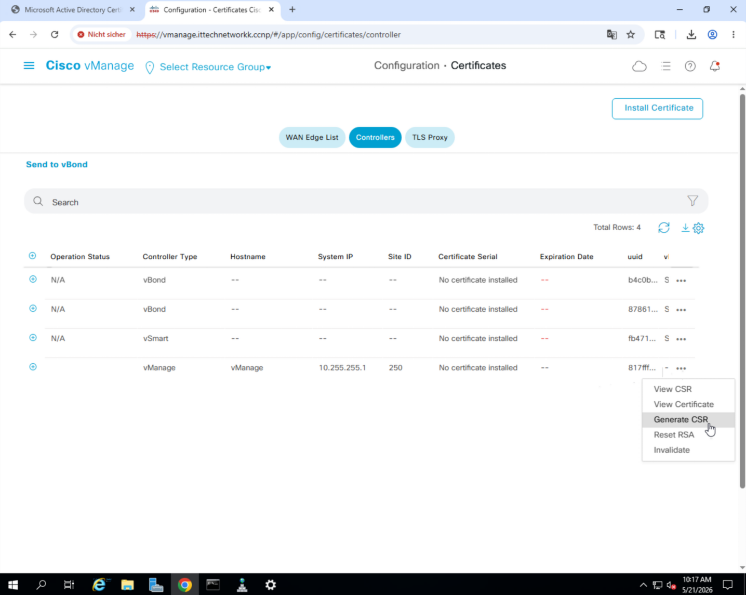Open the task list icon in header
This screenshot has width=746, height=595.
(x=665, y=66)
